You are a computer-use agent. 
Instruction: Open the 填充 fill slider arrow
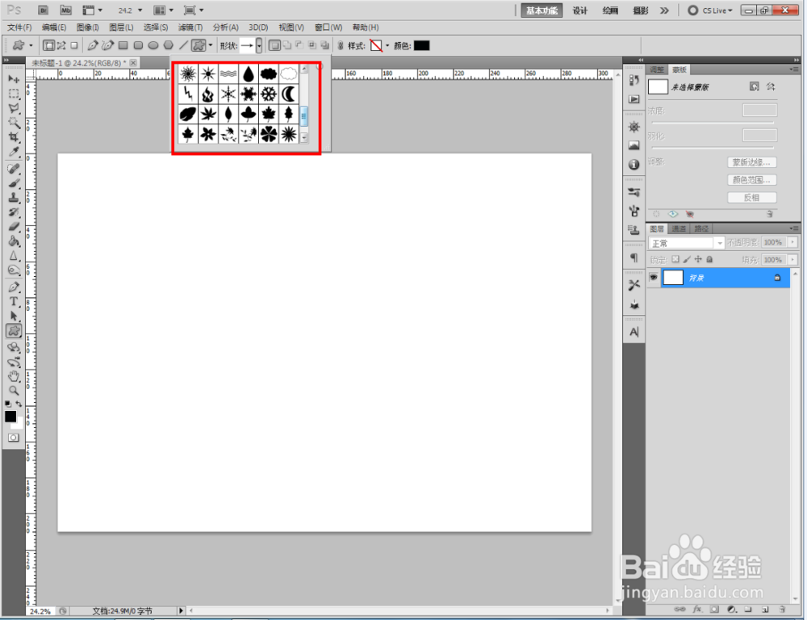792,259
